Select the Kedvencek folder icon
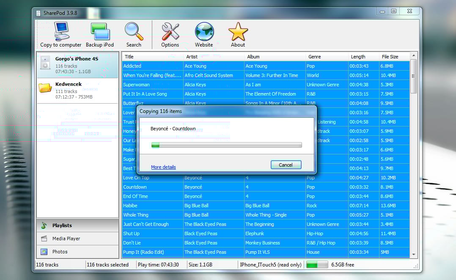 coord(45,88)
